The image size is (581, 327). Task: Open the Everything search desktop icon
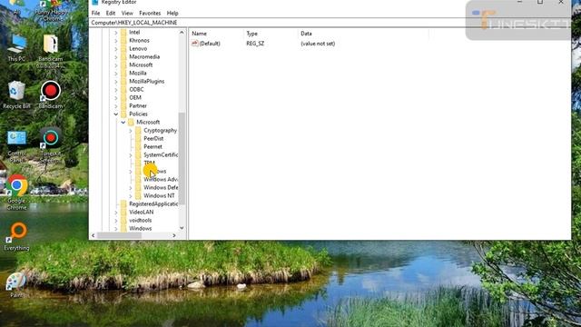(x=16, y=236)
